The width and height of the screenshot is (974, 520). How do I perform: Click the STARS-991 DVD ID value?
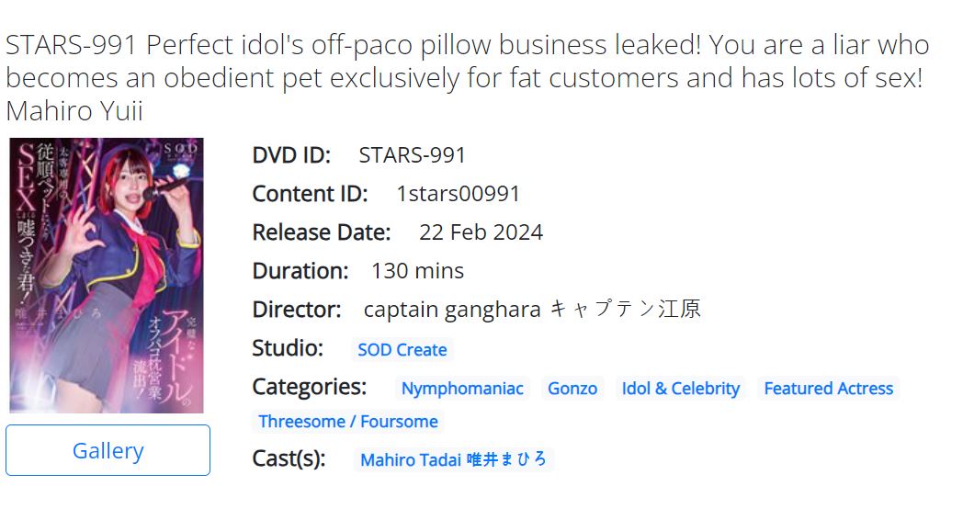coord(413,155)
